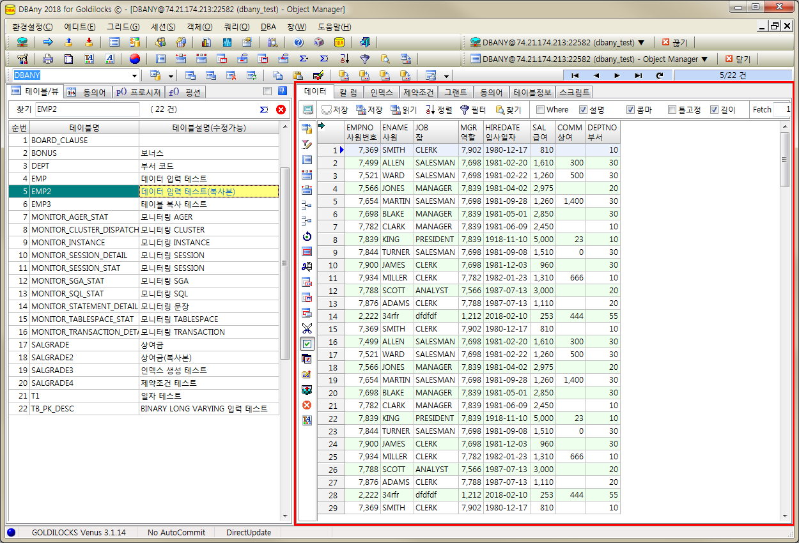The image size is (799, 543).
Task: Click the 테이블설명(수정가능) column header
Action: pos(209,128)
